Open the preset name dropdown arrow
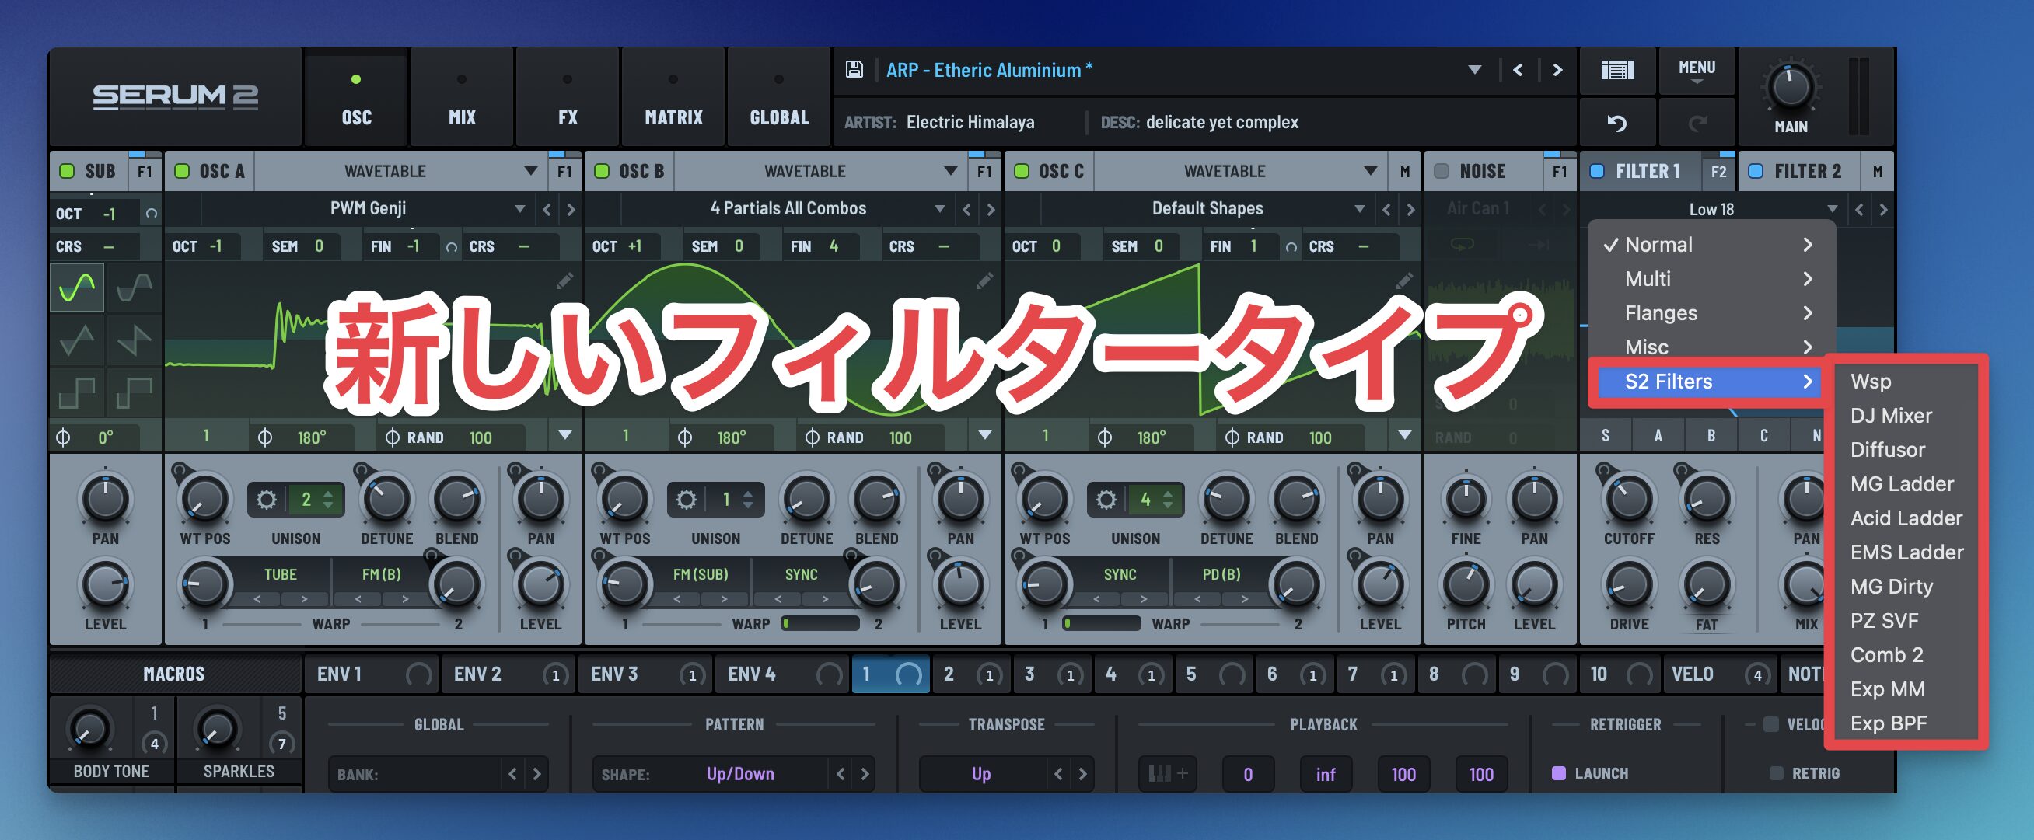 pyautogui.click(x=1474, y=69)
